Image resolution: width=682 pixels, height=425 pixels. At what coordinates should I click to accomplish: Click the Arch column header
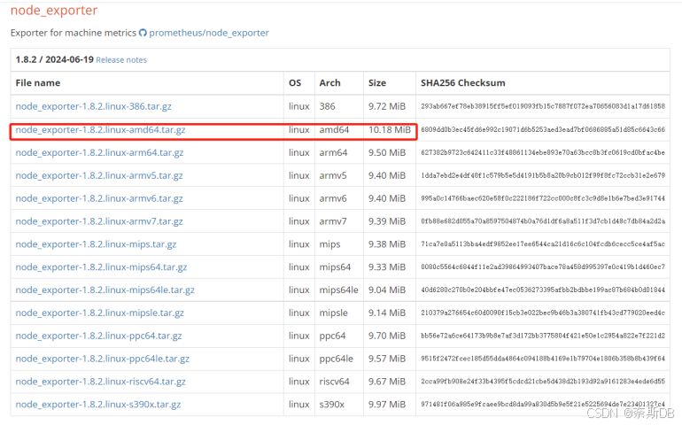pos(330,83)
